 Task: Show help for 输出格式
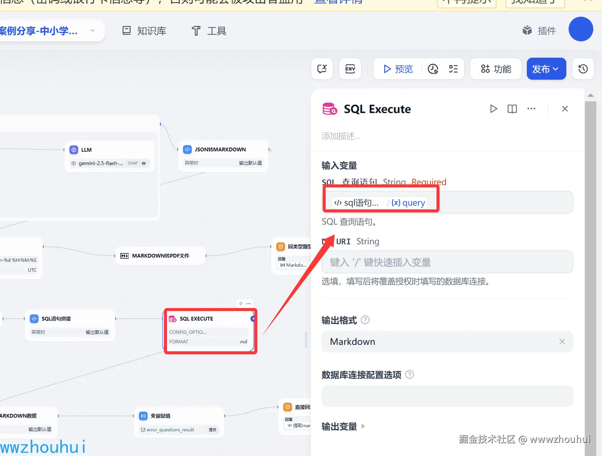click(365, 320)
